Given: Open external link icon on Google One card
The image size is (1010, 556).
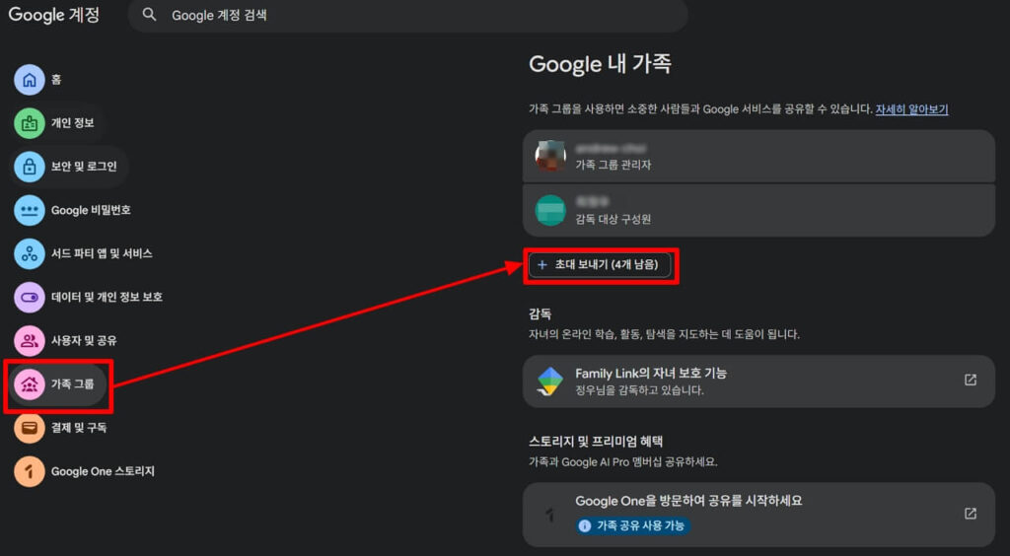Looking at the screenshot, I should pyautogui.click(x=971, y=514).
